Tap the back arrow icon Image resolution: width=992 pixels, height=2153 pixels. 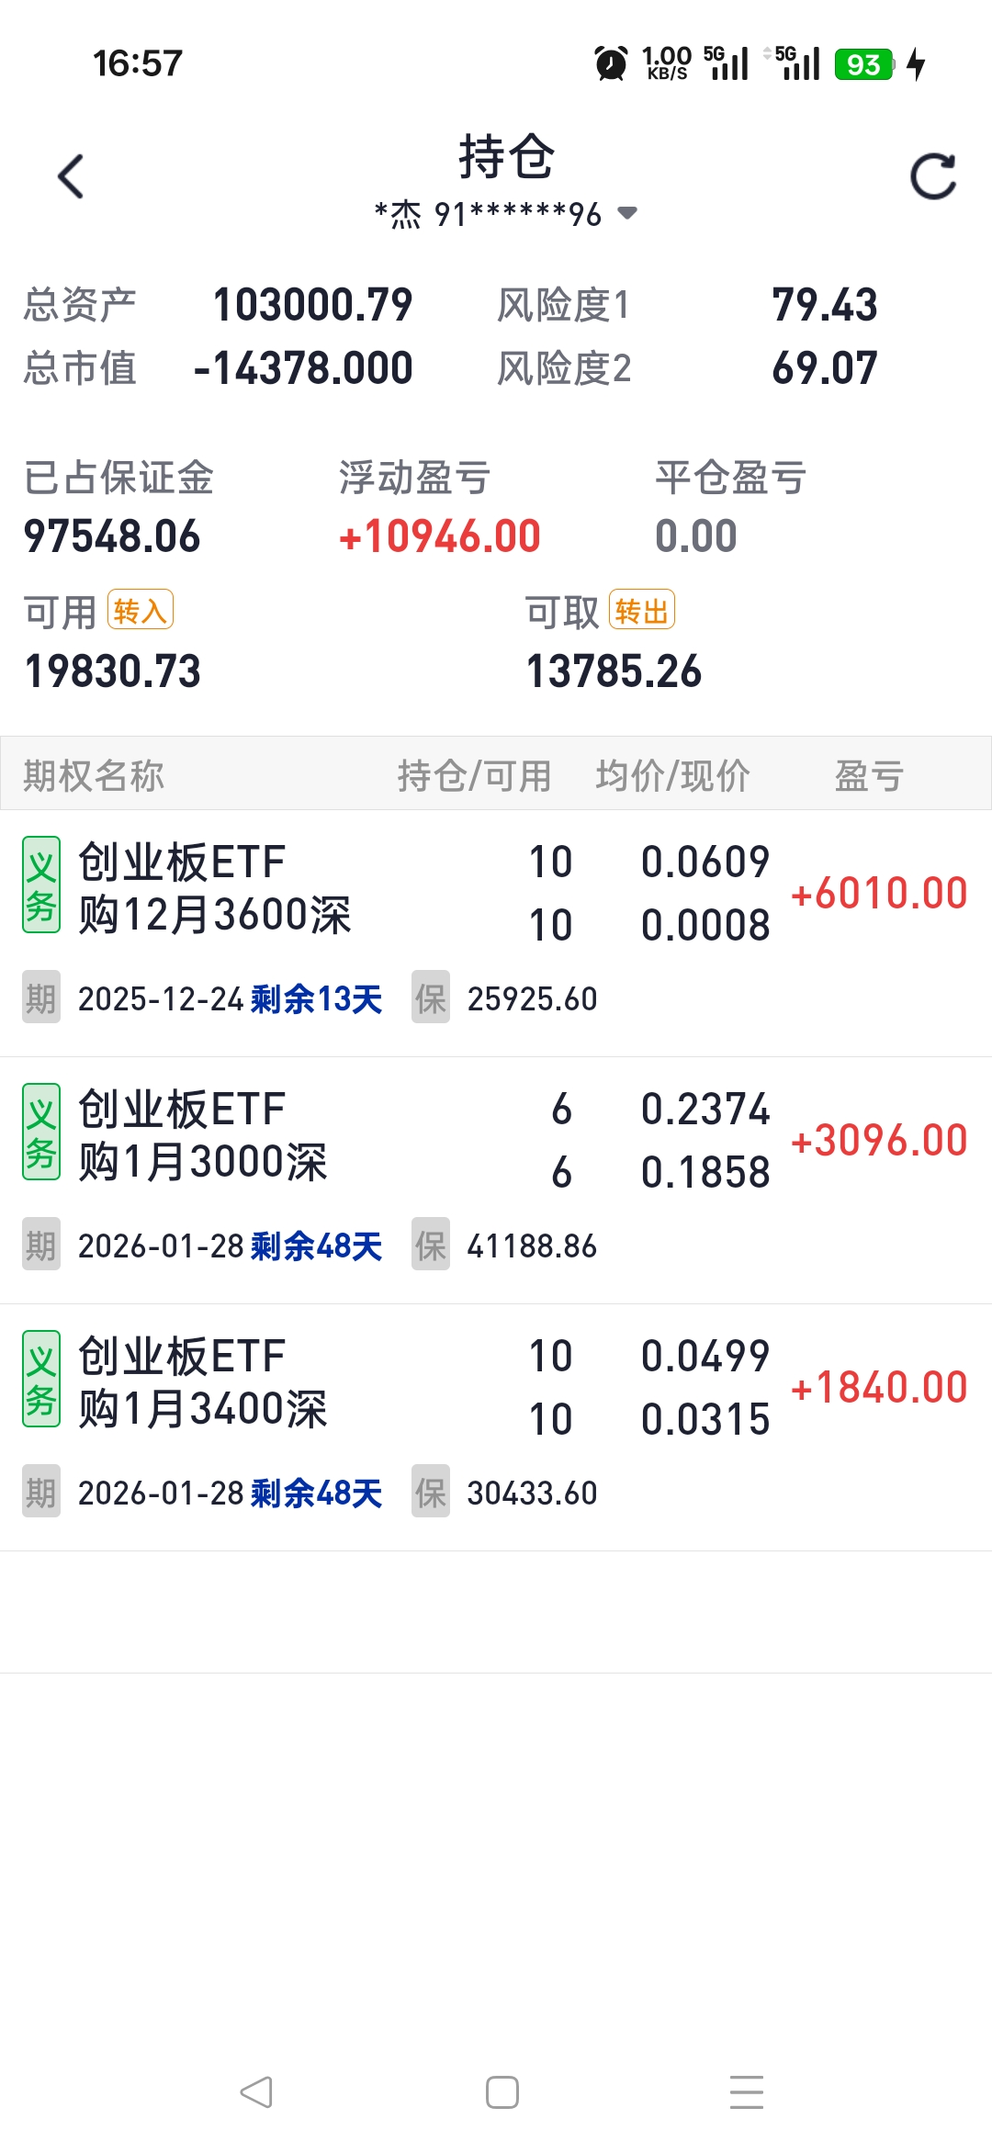71,176
